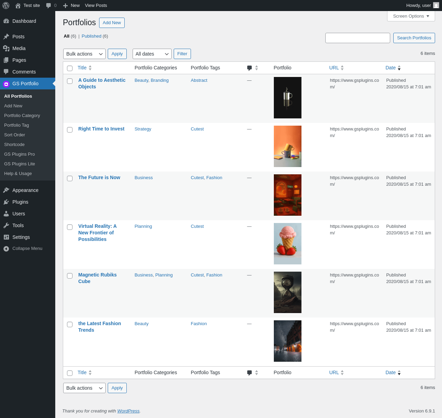442x418 pixels.
Task: Click the Add New button beside Portfolios
Action: click(112, 23)
